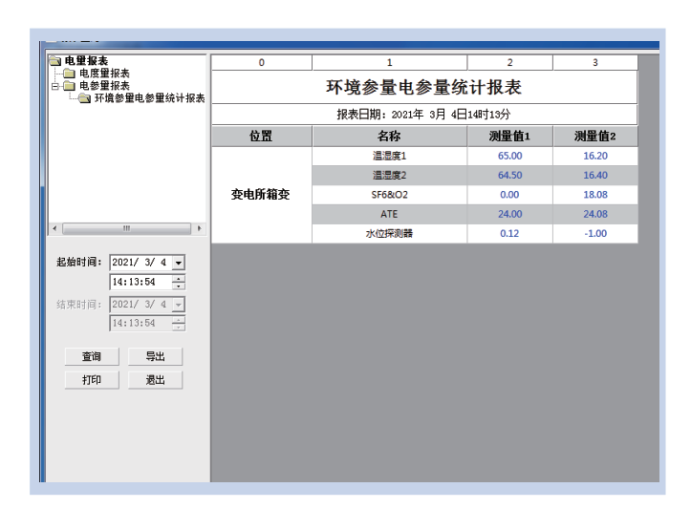
Task: Select the 电度量报表 tree item
Action: click(x=104, y=74)
